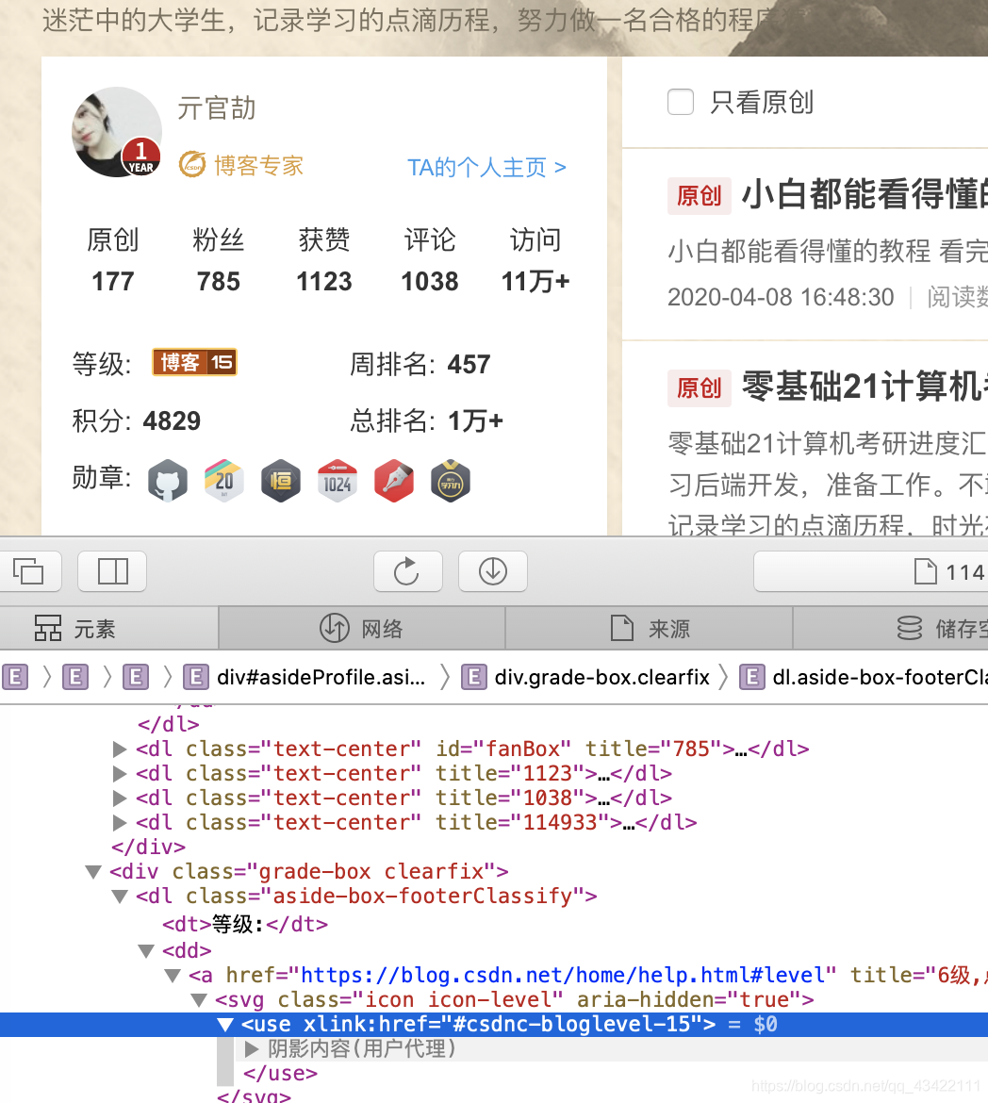988x1103 pixels.
Task: Click the 博客专家 badge icon
Action: 192,164
